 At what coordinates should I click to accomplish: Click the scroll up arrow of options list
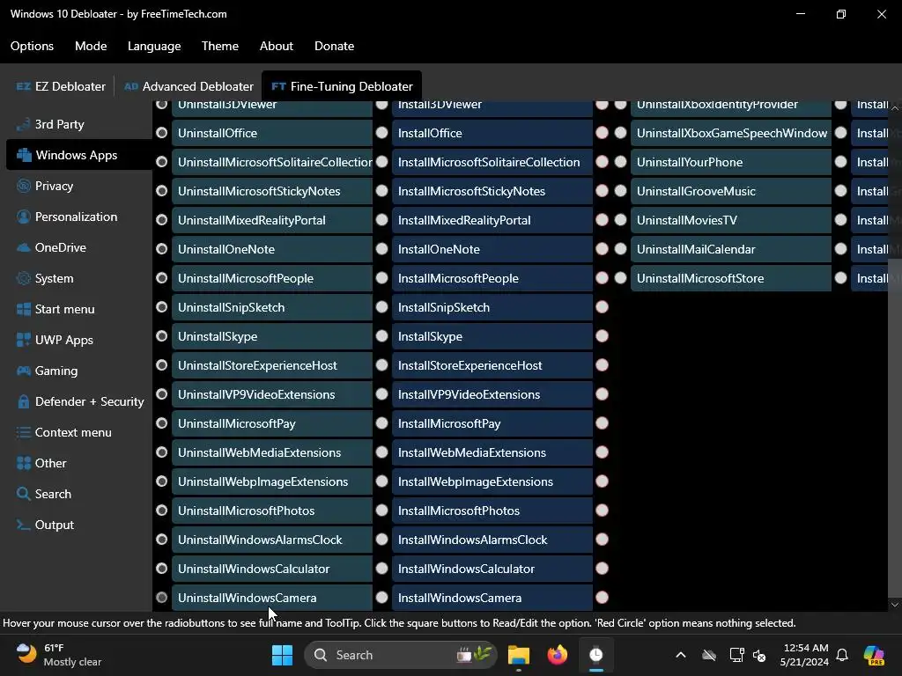[895, 107]
